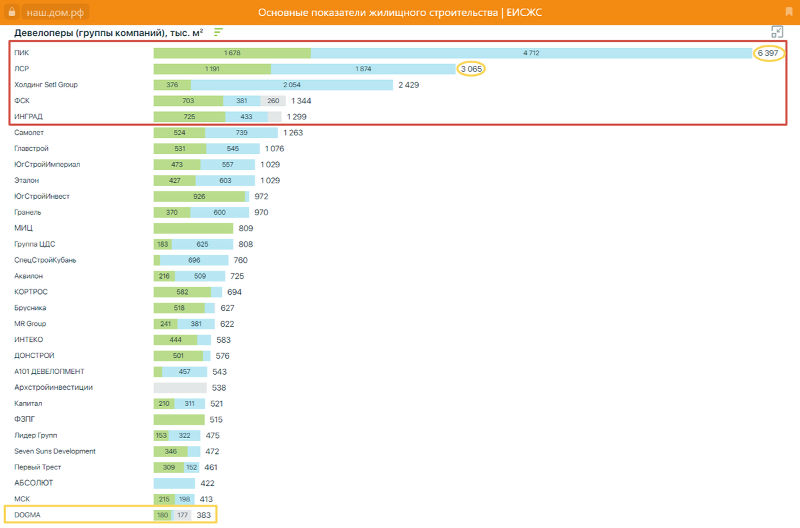Click A101's blue bar segment 457
Image resolution: width=800 pixels, height=528 pixels.
point(185,372)
